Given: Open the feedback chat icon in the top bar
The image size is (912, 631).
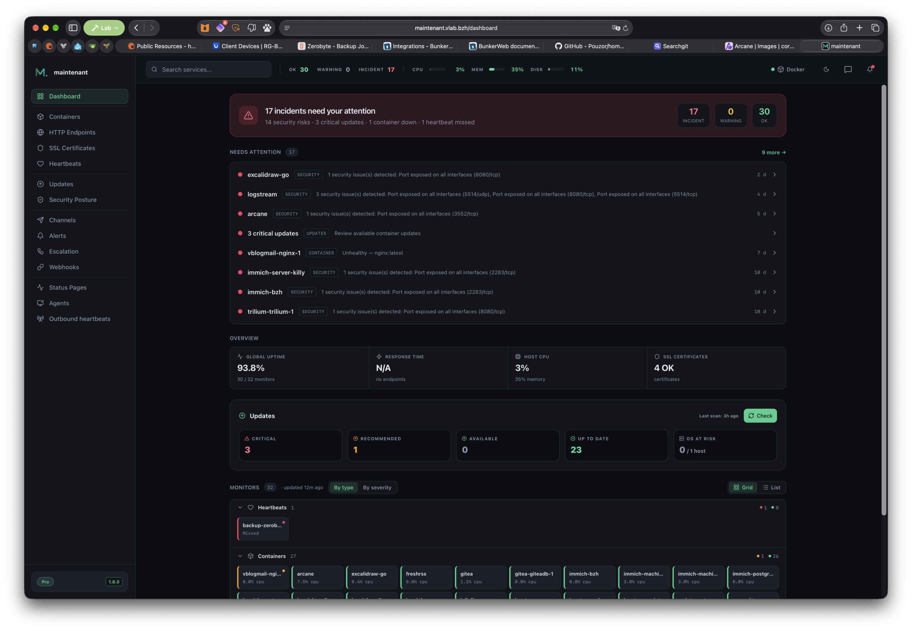Looking at the screenshot, I should [x=848, y=69].
